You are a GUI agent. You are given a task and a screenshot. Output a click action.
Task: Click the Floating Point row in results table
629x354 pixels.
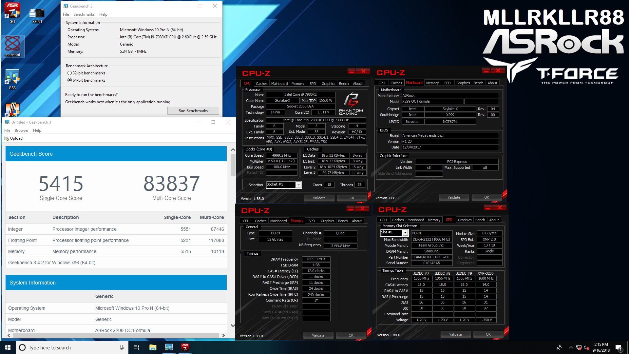(x=116, y=240)
